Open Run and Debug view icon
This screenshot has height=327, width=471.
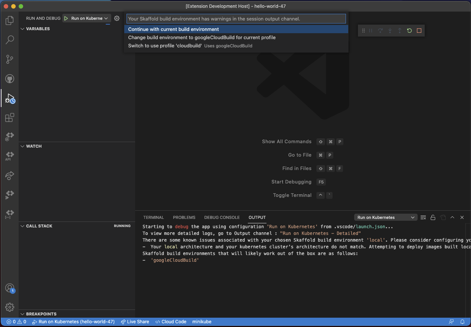coord(10,98)
